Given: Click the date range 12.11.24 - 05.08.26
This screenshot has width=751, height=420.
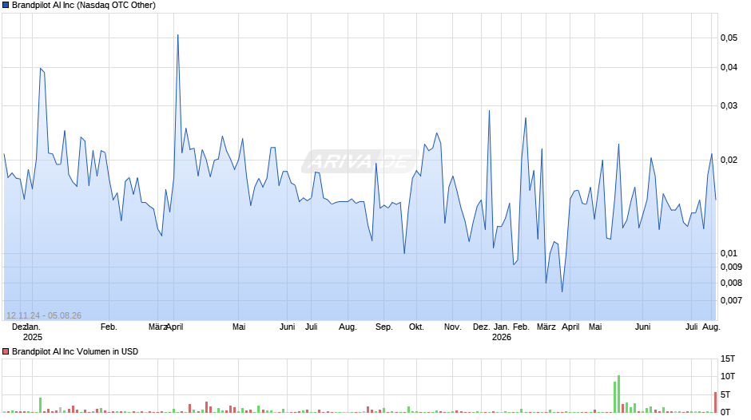Looking at the screenshot, I should click(x=44, y=315).
